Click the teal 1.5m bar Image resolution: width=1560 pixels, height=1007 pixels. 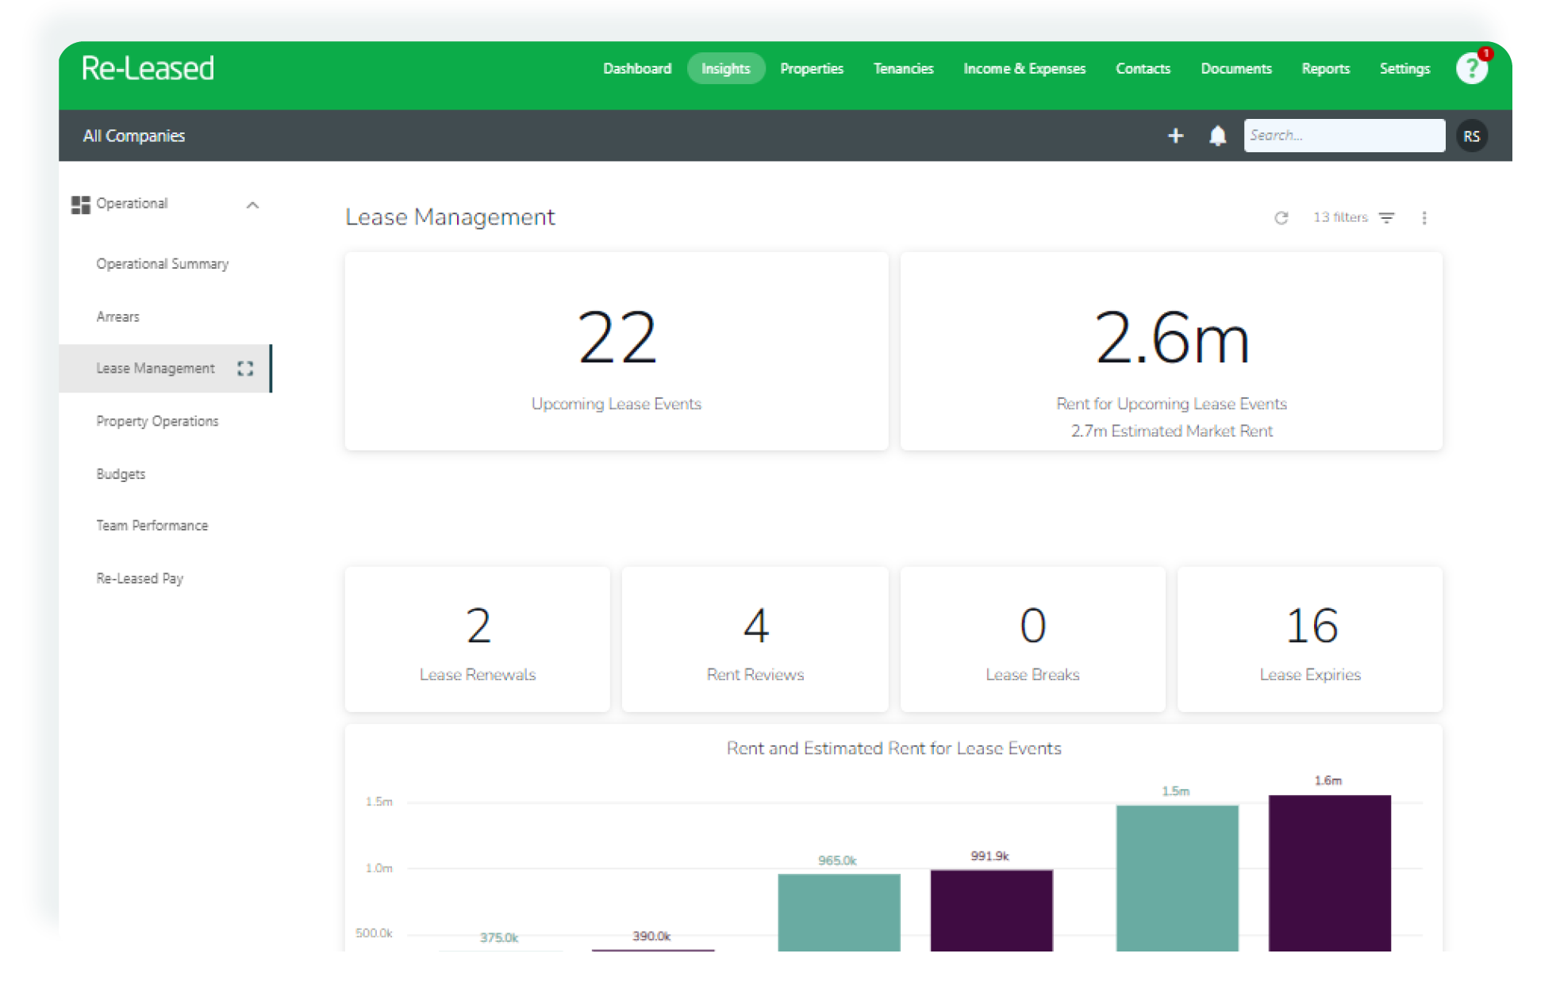[1177, 878]
